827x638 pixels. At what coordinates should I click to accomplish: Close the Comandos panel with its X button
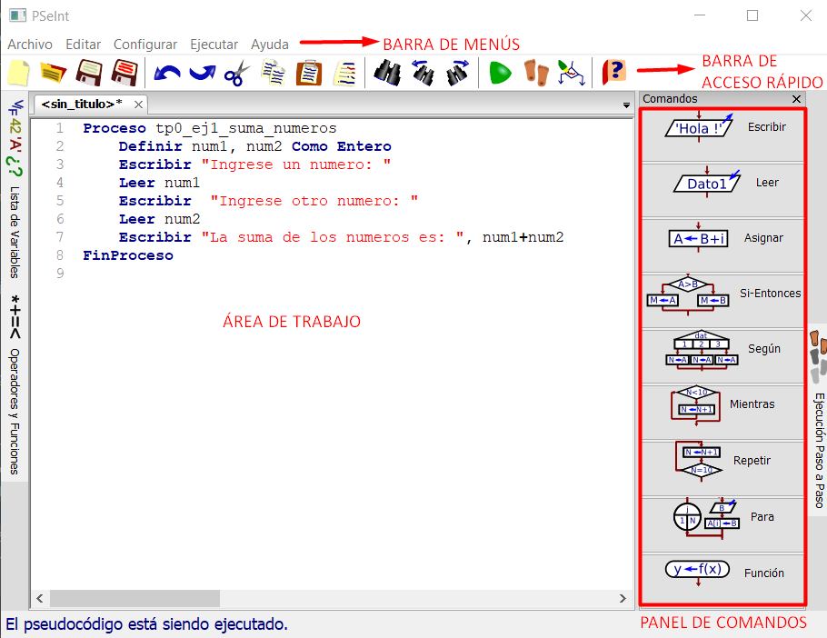coord(797,99)
